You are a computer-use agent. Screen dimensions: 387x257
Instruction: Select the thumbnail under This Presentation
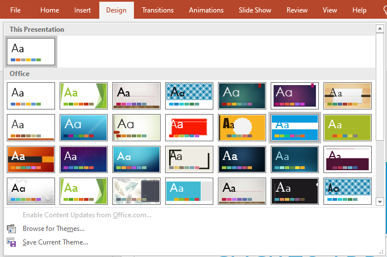pos(31,51)
